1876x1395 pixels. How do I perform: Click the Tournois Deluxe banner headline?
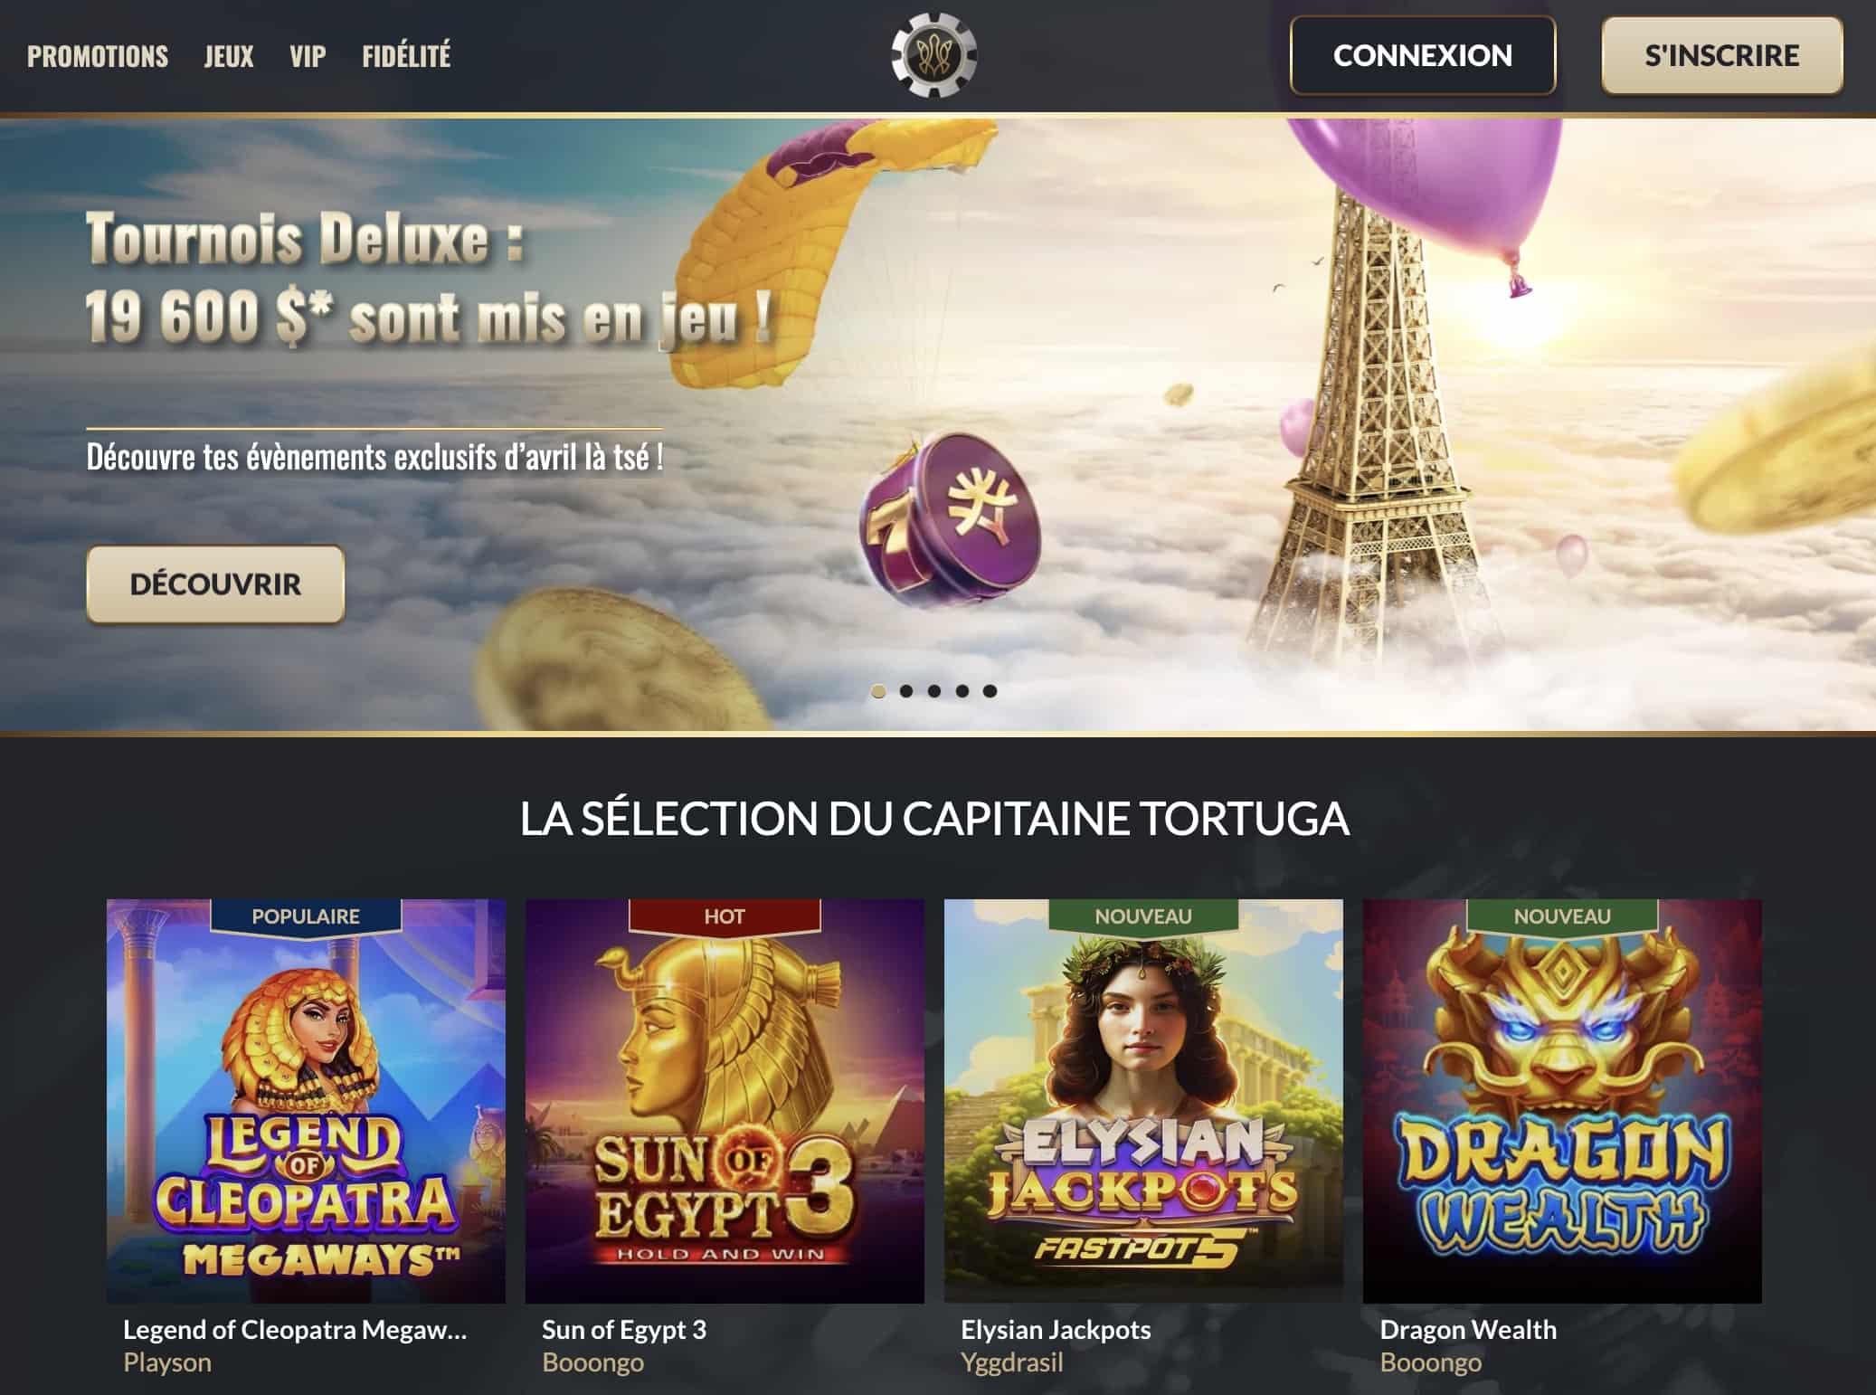tap(430, 278)
